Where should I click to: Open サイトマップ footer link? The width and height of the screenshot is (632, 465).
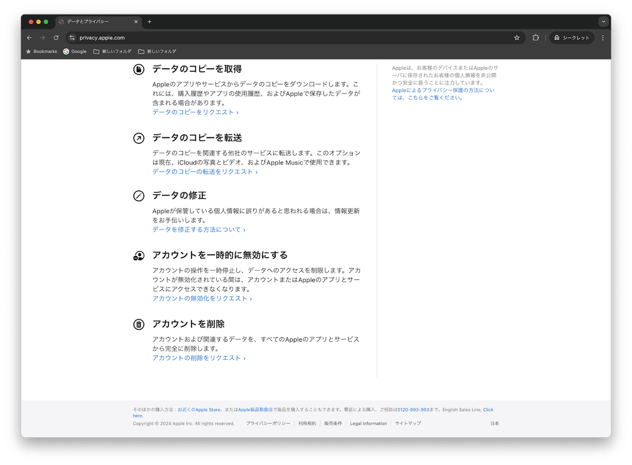pyautogui.click(x=408, y=424)
